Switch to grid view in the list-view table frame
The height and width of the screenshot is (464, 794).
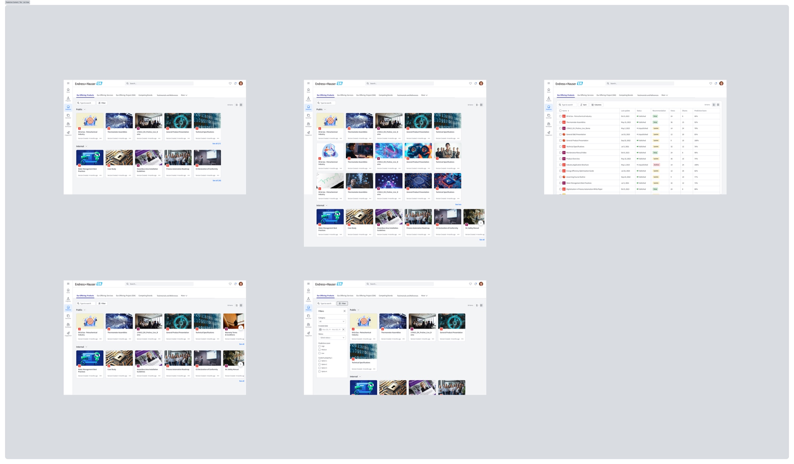pos(718,105)
